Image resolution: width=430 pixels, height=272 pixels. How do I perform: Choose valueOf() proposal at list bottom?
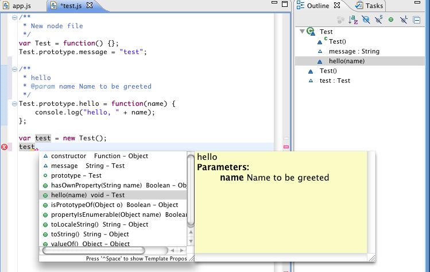tap(113, 243)
